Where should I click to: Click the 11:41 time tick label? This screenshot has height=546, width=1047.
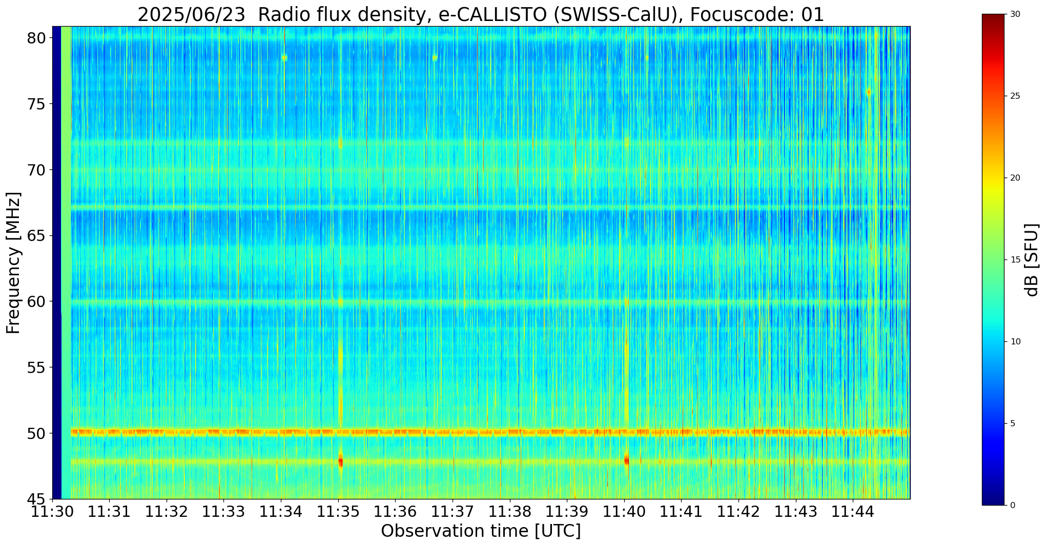tap(681, 512)
